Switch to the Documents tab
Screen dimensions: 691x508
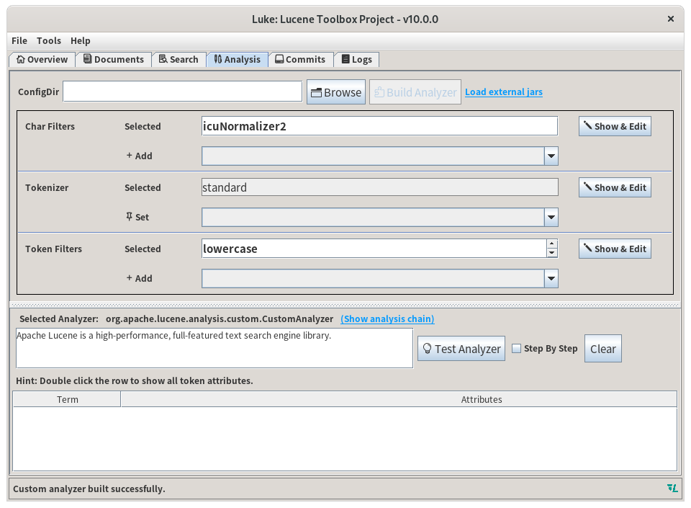[x=114, y=60]
